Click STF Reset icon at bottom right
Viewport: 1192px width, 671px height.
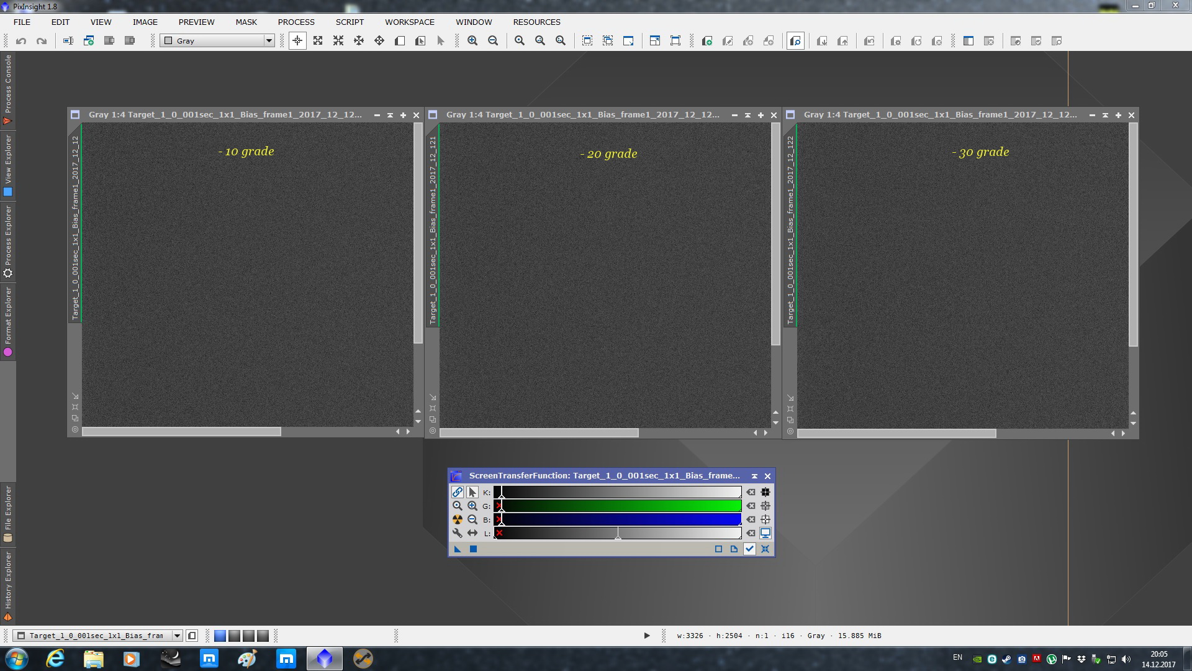(x=765, y=549)
